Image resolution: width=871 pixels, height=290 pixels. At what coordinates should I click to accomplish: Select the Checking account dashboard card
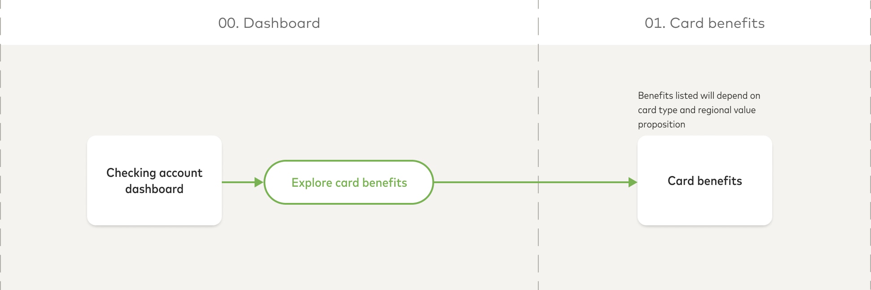pos(154,180)
